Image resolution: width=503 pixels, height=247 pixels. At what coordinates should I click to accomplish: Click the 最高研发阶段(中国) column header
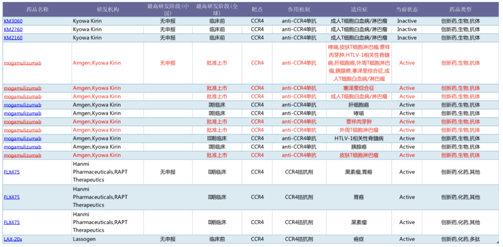point(168,10)
